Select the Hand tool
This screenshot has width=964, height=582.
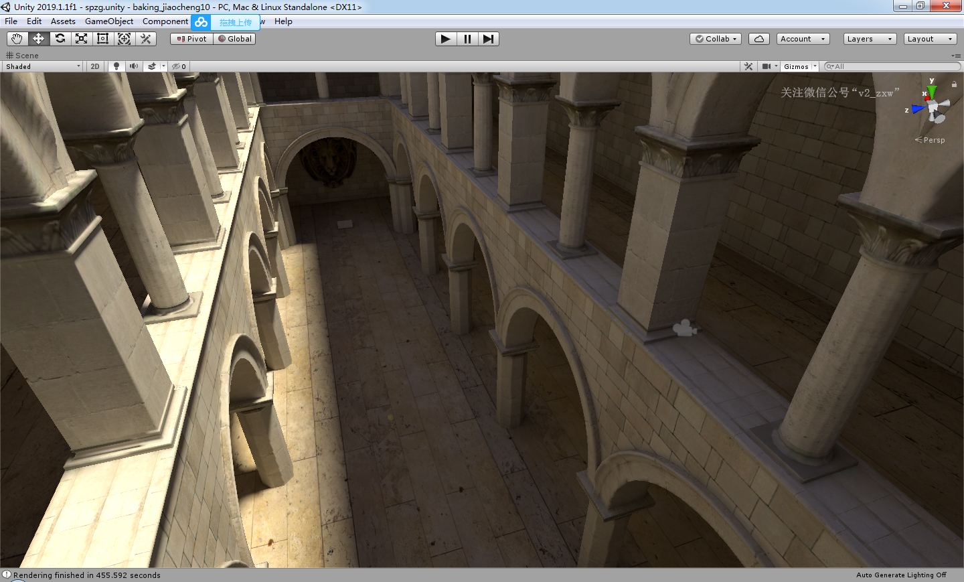[17, 39]
